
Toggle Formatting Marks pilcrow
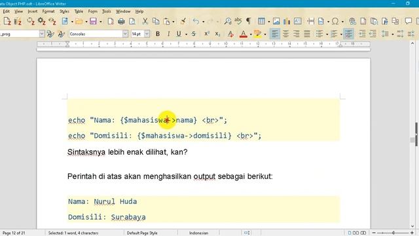[248, 21]
